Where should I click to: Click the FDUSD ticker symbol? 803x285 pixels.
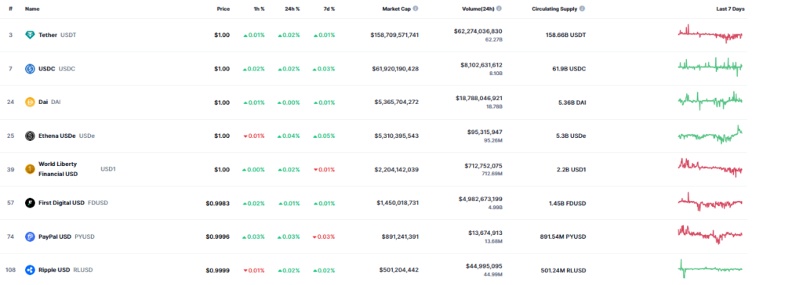[x=98, y=203]
